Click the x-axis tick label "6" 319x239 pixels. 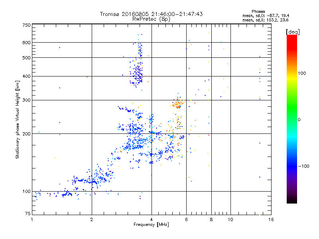pos(186,219)
